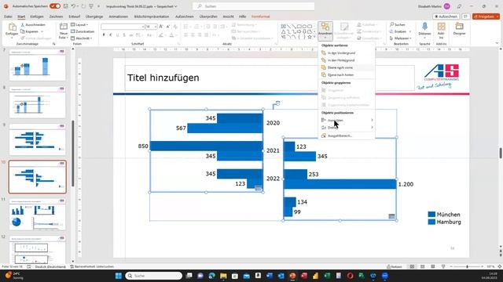
Task: Switch to the Entwurf tab
Action: tap(75, 16)
